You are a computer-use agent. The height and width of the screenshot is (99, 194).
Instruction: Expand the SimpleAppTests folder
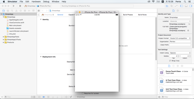(x=3, y=37)
